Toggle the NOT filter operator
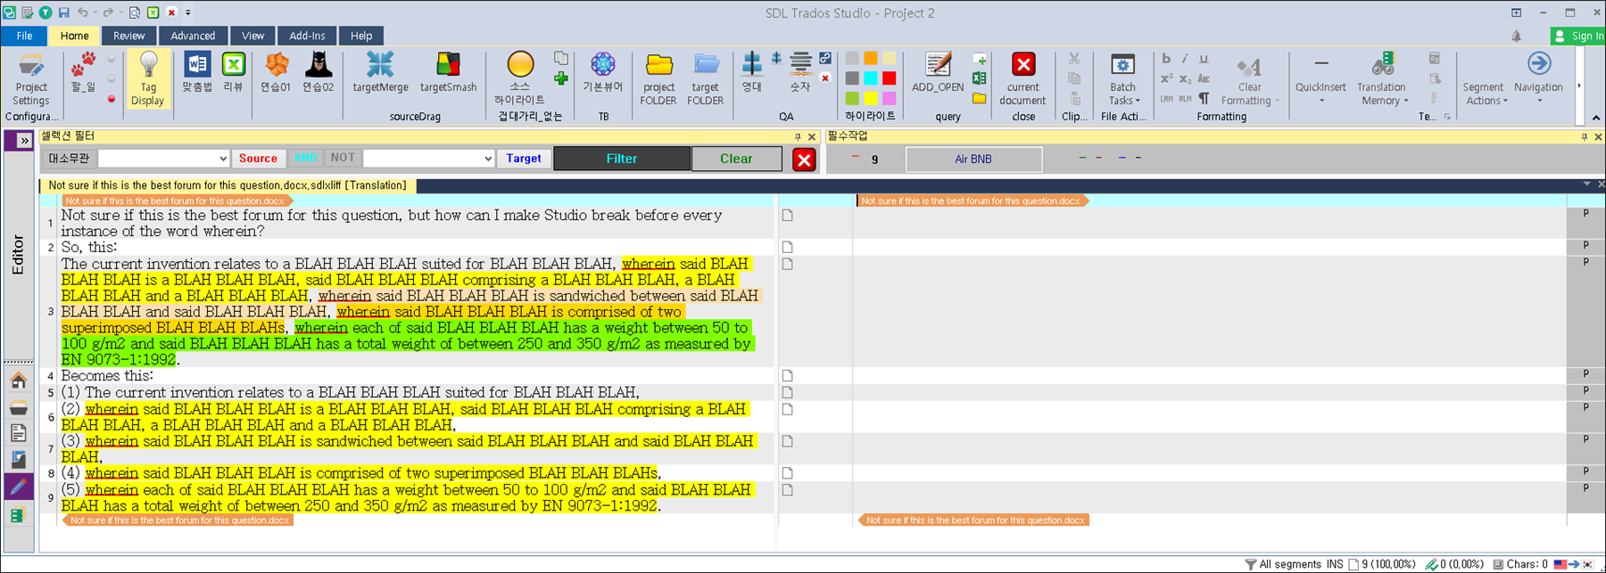Viewport: 1606px width, 573px height. (343, 158)
